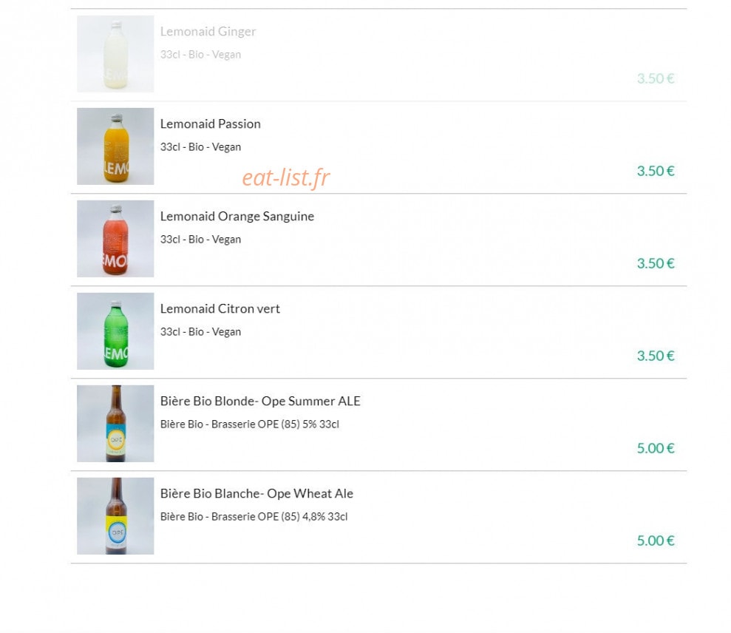This screenshot has height=633, width=731.
Task: Click the eat-list.fr watermark text
Action: tap(286, 177)
